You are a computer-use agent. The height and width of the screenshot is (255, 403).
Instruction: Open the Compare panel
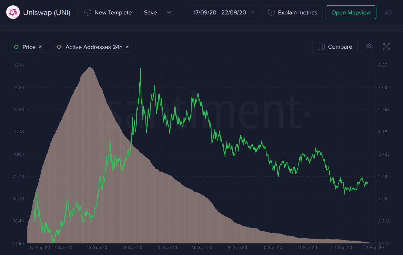tap(335, 47)
